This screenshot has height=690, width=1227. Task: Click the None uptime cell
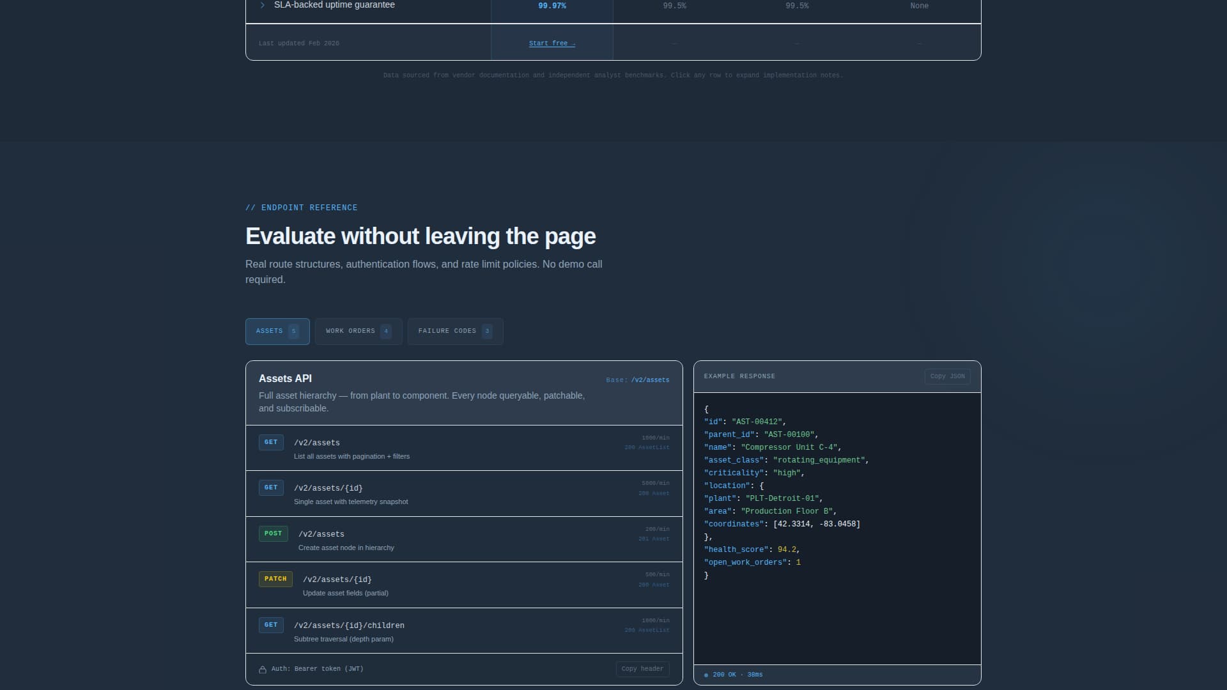pyautogui.click(x=919, y=6)
